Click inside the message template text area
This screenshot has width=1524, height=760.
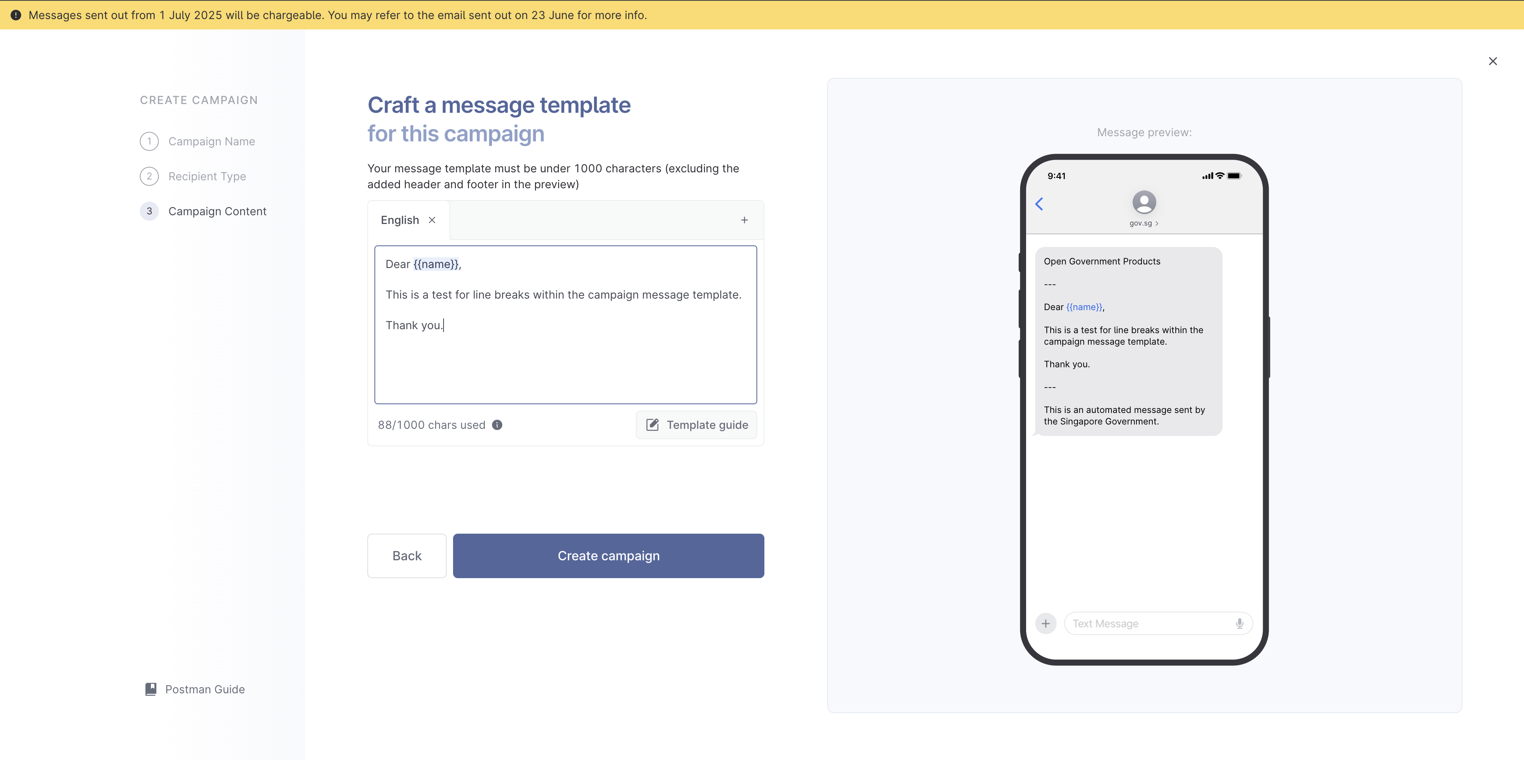click(565, 361)
